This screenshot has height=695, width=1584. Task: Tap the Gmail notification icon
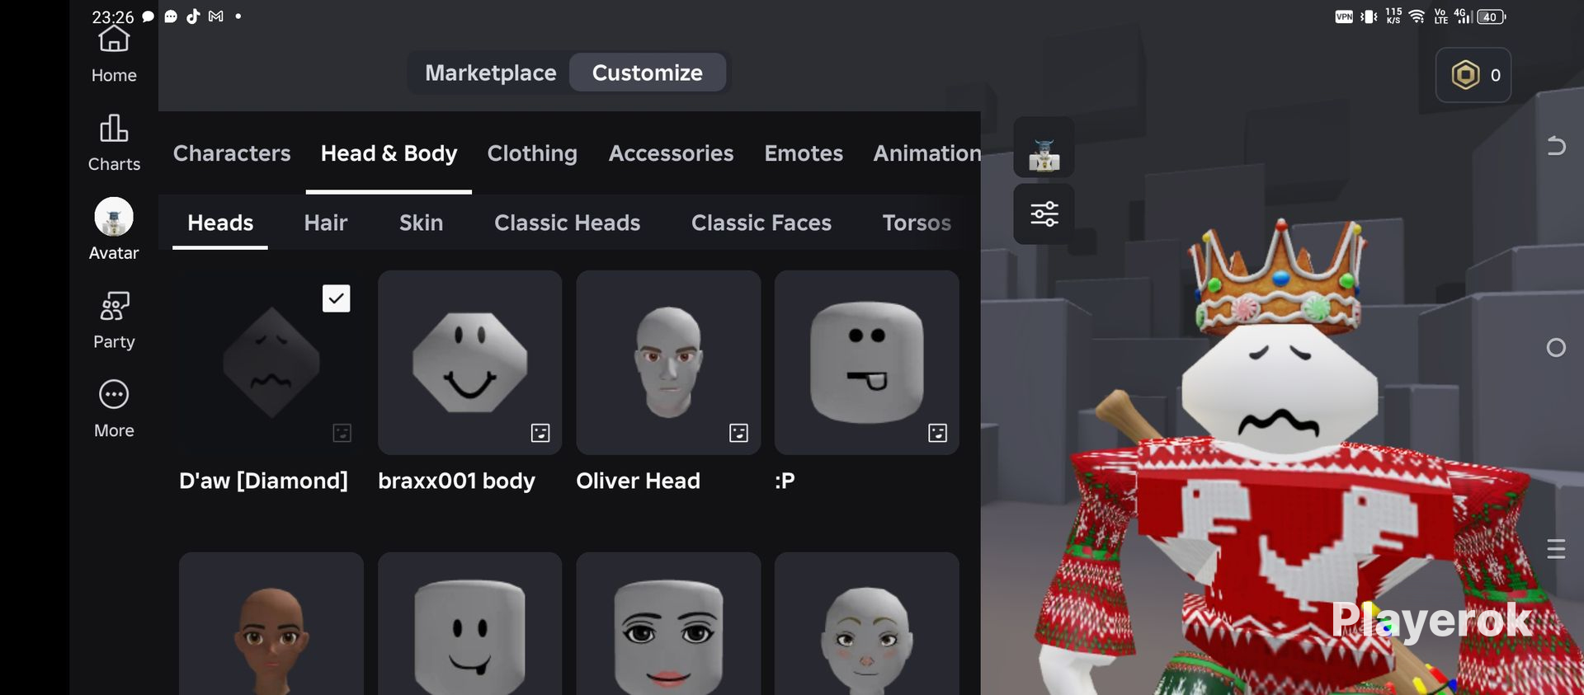(216, 16)
